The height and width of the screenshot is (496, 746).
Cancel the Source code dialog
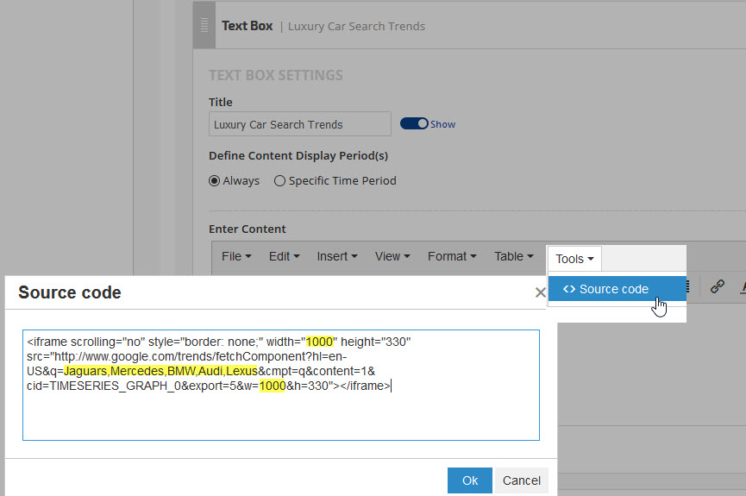[521, 480]
